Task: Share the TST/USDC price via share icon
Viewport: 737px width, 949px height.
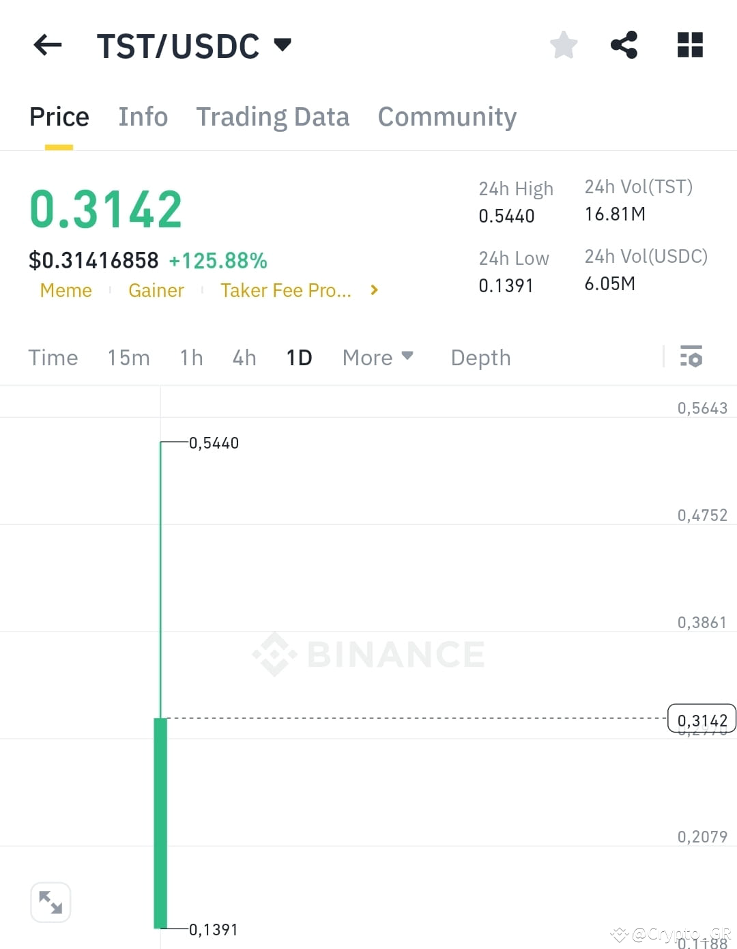Action: (x=625, y=44)
